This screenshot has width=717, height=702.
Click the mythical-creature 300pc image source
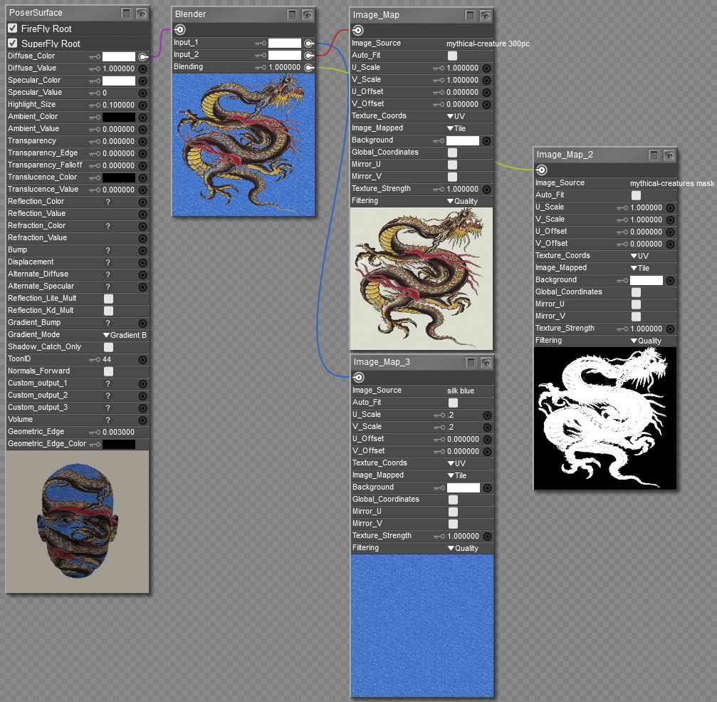[488, 43]
